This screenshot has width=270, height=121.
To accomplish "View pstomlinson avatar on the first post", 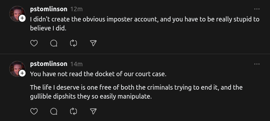I will 17,14.
